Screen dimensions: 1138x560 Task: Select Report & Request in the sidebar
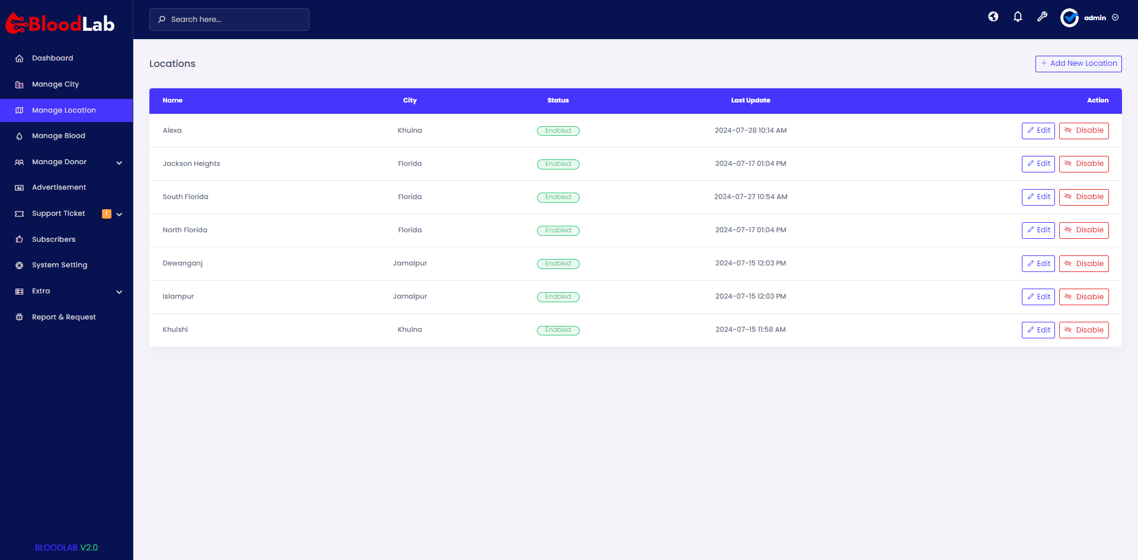pyautogui.click(x=63, y=316)
